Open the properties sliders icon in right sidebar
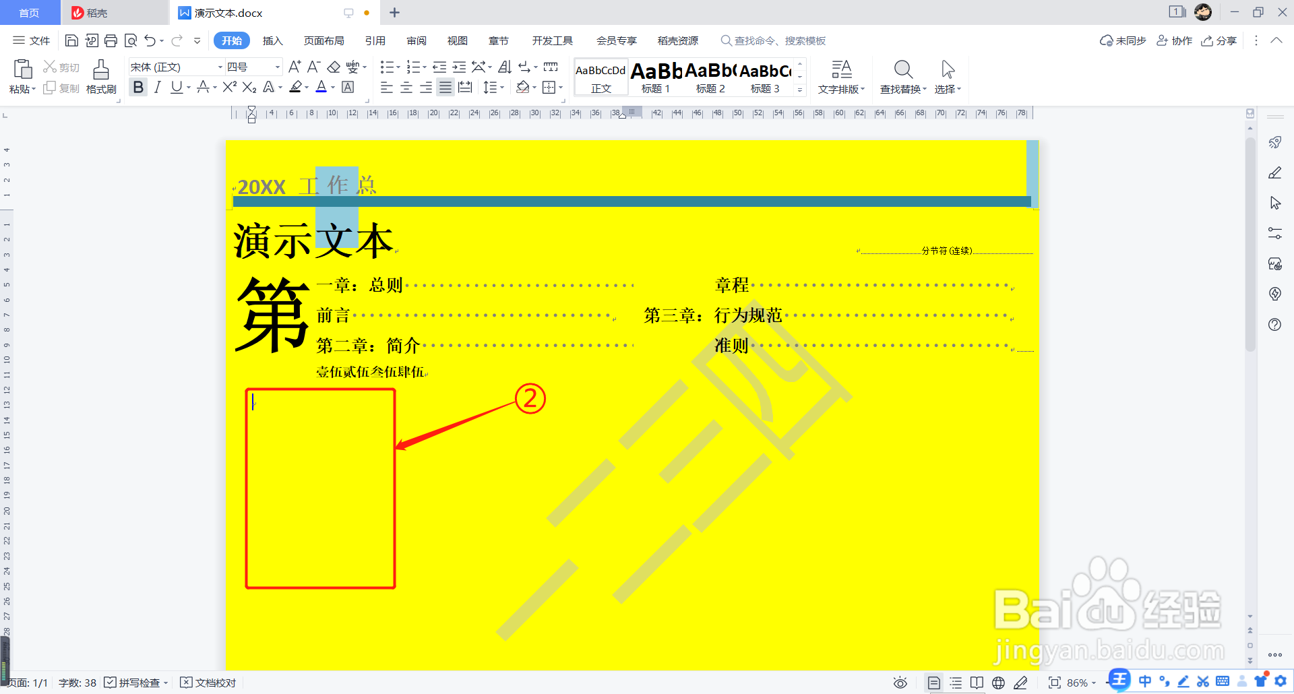Image resolution: width=1294 pixels, height=694 pixels. click(1274, 233)
